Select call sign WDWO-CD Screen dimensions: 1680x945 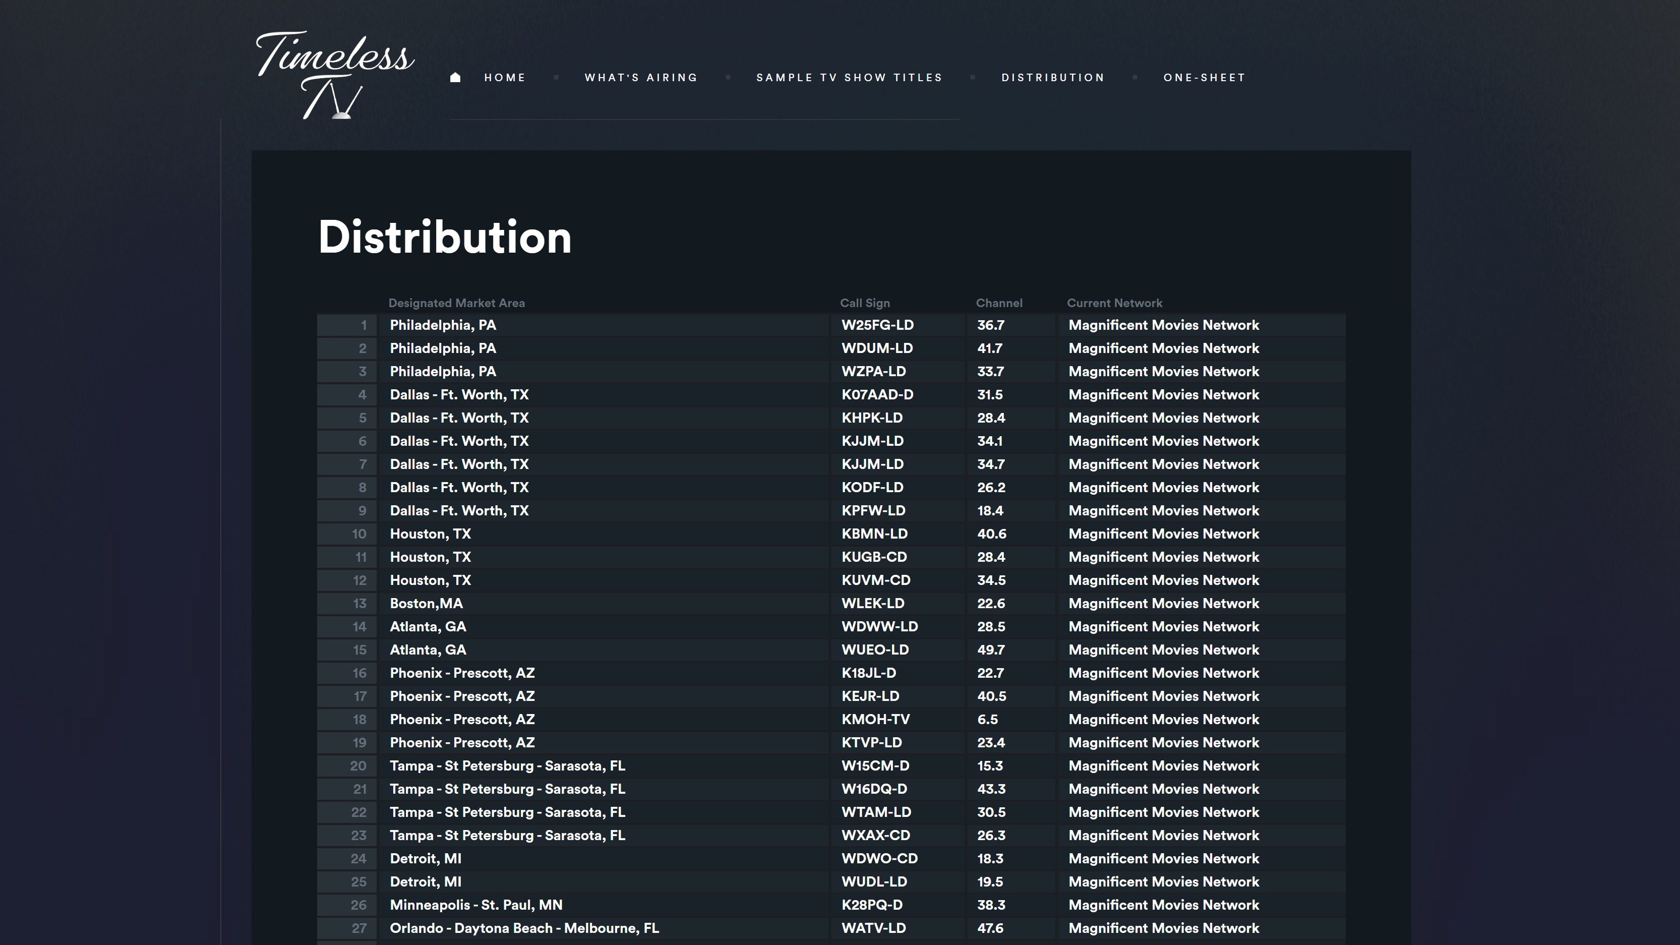click(x=879, y=859)
